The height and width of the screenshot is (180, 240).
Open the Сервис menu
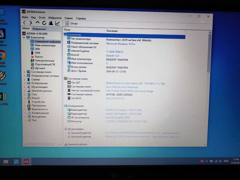pos(69,18)
